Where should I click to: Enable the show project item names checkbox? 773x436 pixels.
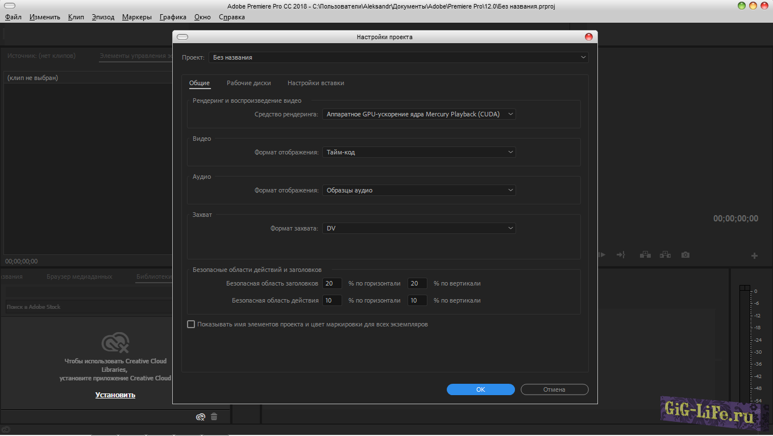[x=191, y=324]
